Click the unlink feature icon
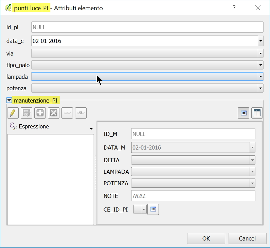Screen dimensions: 270x248 81,113
